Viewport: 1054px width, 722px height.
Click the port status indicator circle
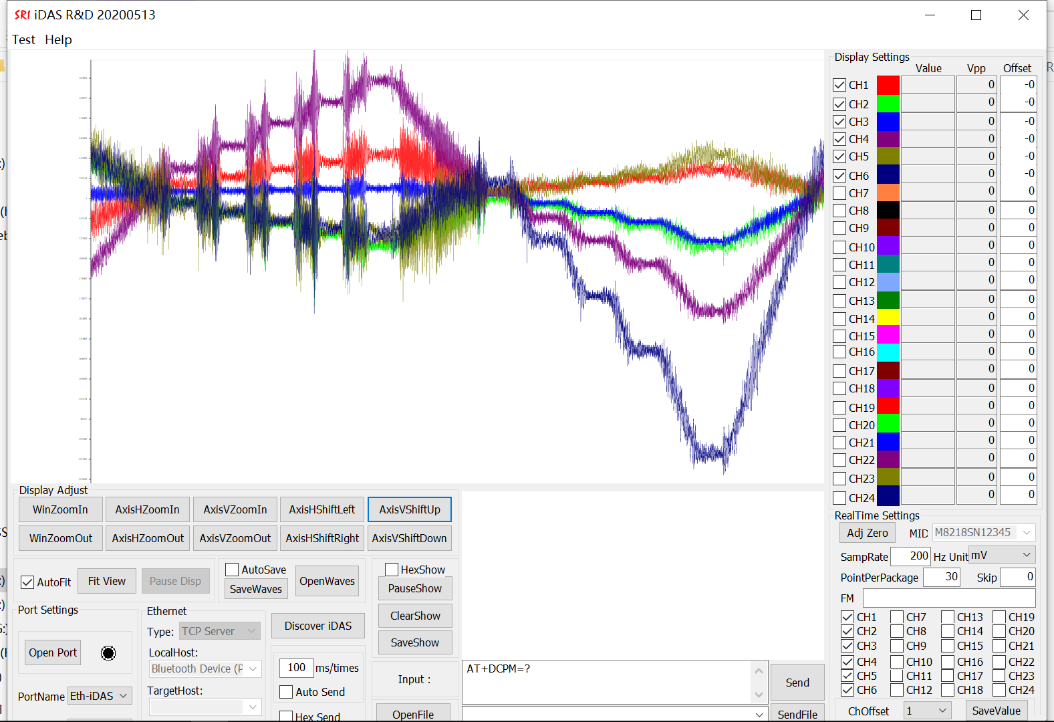pos(108,653)
